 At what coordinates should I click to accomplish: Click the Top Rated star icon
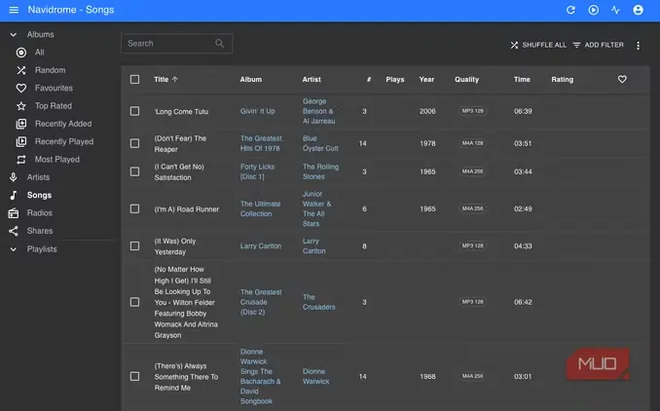(x=21, y=106)
